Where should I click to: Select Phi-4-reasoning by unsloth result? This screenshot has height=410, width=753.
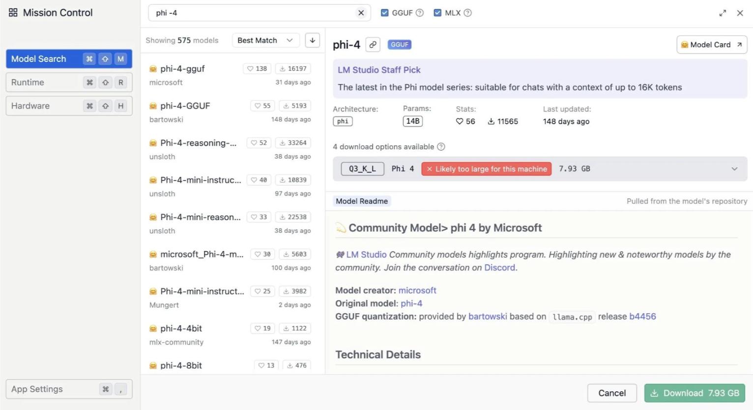(230, 150)
